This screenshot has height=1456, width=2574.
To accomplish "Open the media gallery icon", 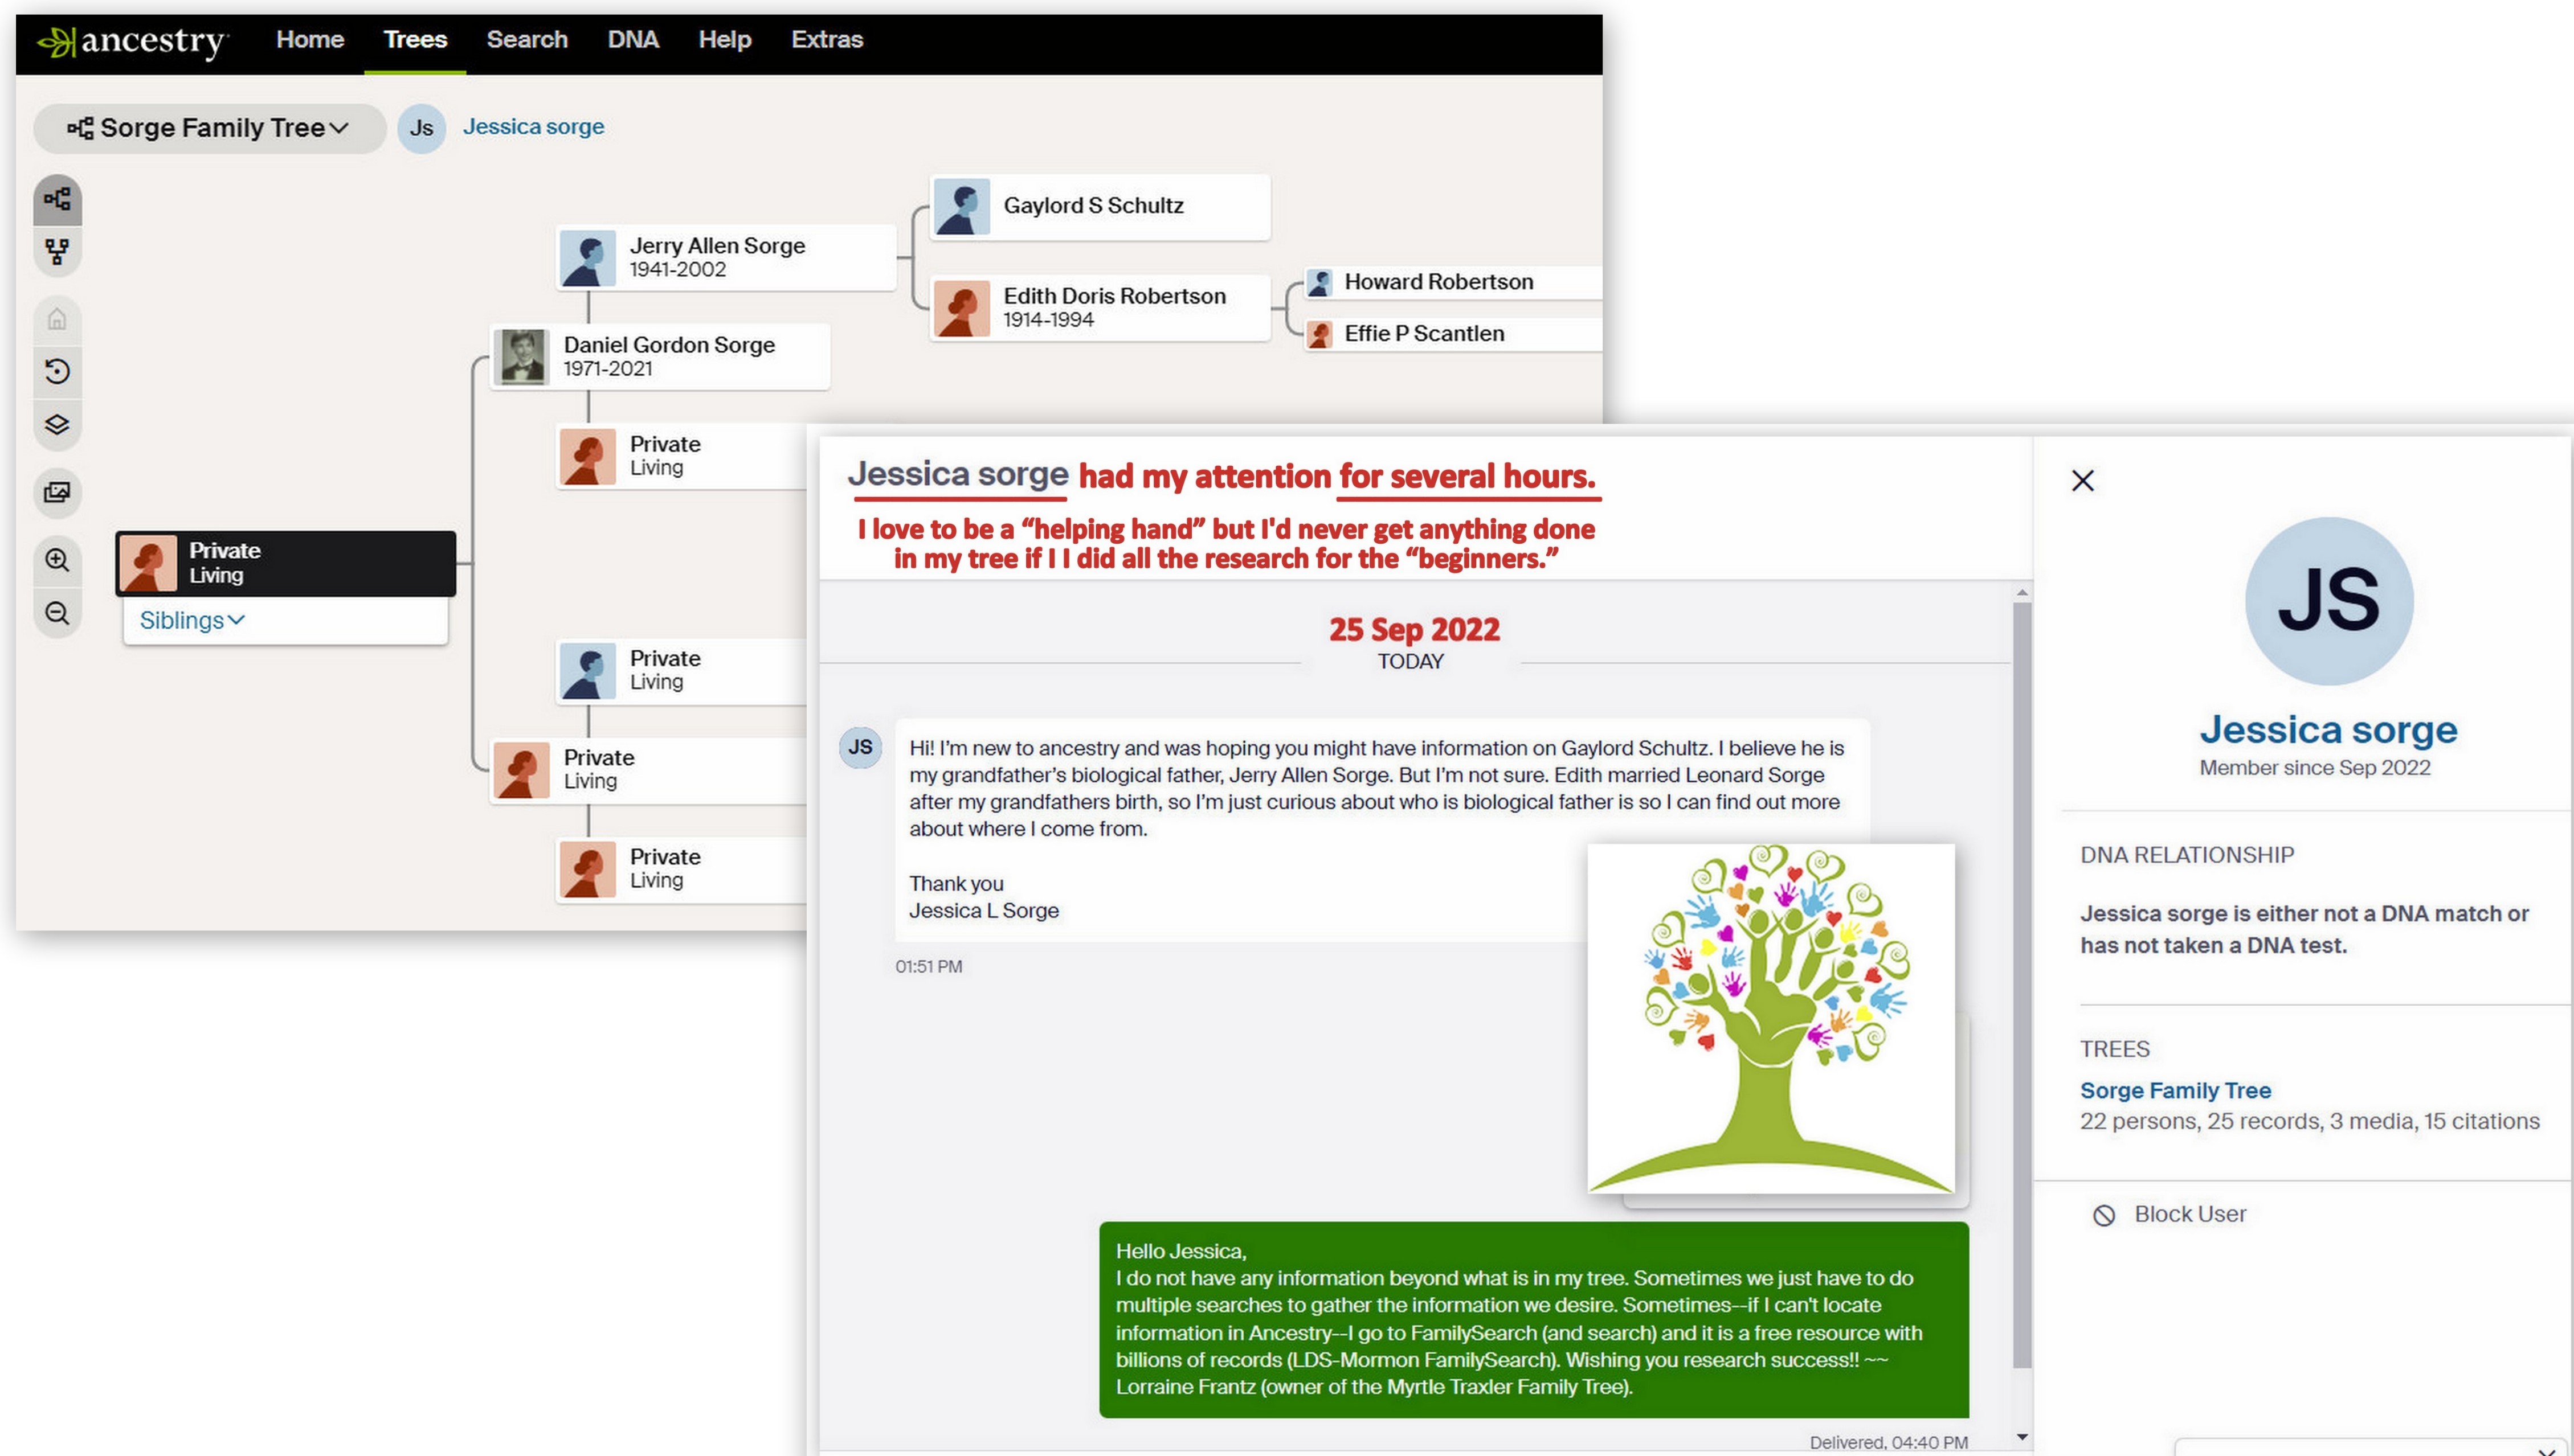I will (57, 492).
